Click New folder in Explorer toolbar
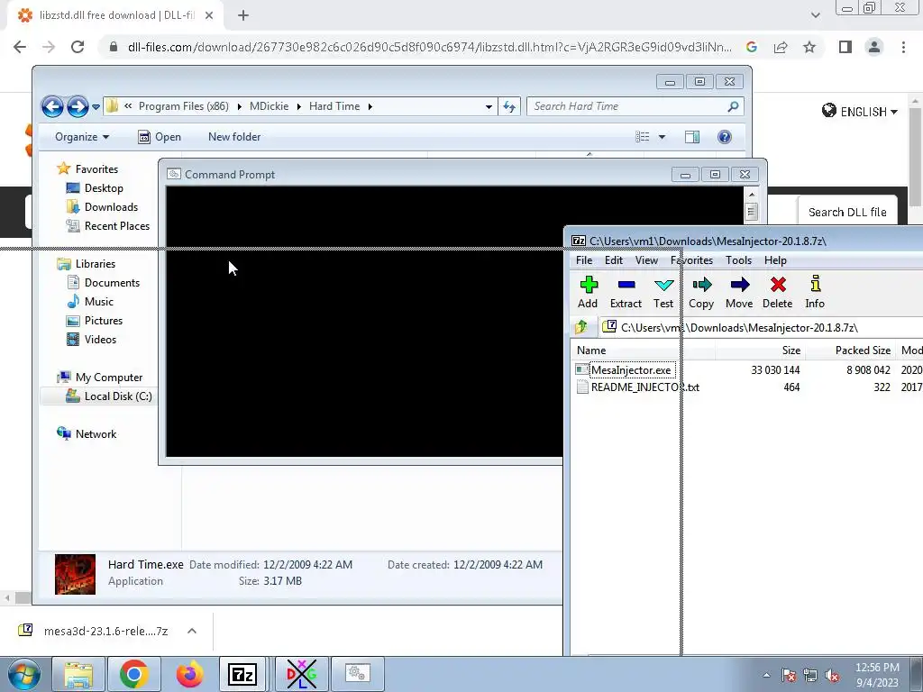This screenshot has width=923, height=692. [x=234, y=137]
